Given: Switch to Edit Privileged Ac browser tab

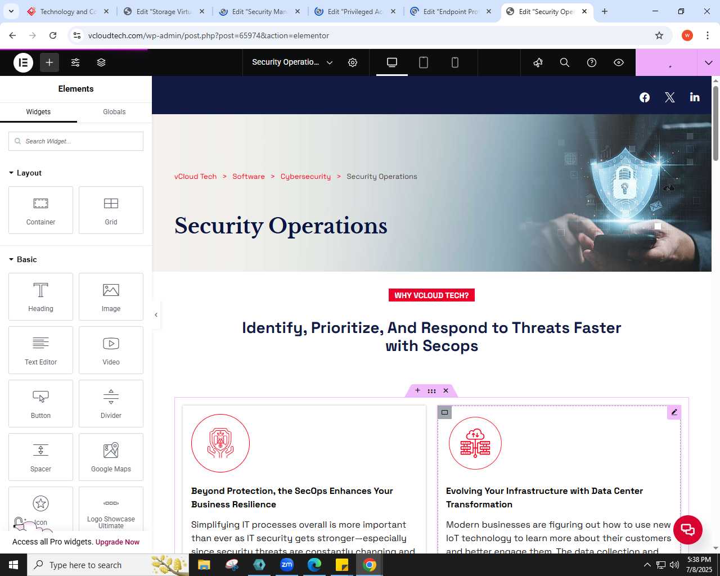Looking at the screenshot, I should 355,11.
